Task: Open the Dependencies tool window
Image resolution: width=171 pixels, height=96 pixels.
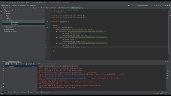Action: point(45,92)
